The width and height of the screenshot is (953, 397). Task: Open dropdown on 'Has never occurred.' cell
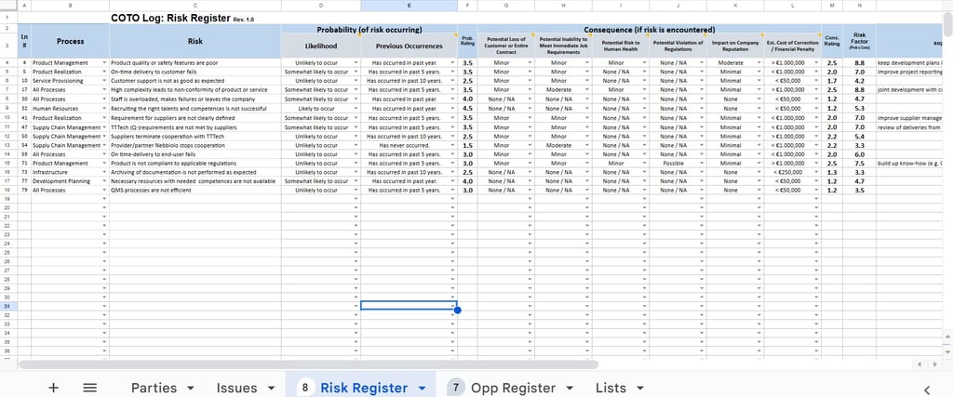[x=453, y=146]
